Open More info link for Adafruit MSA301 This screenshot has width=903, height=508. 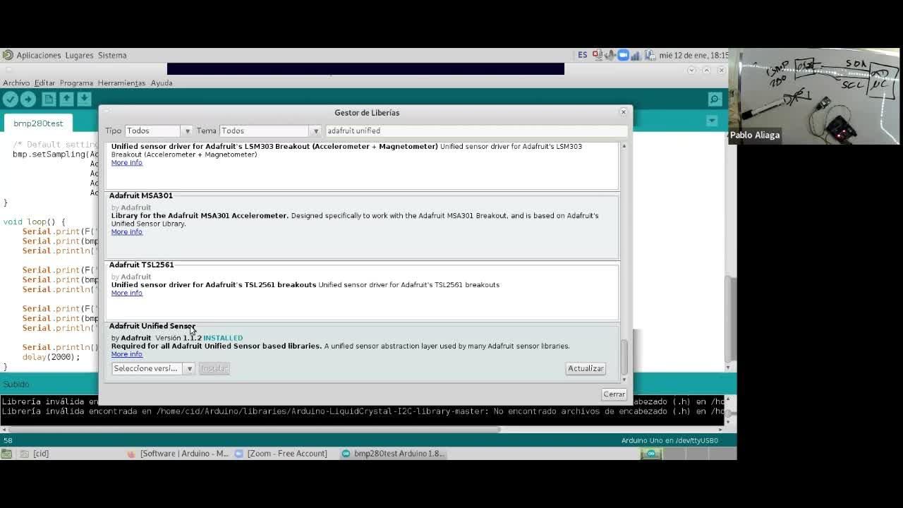point(126,232)
